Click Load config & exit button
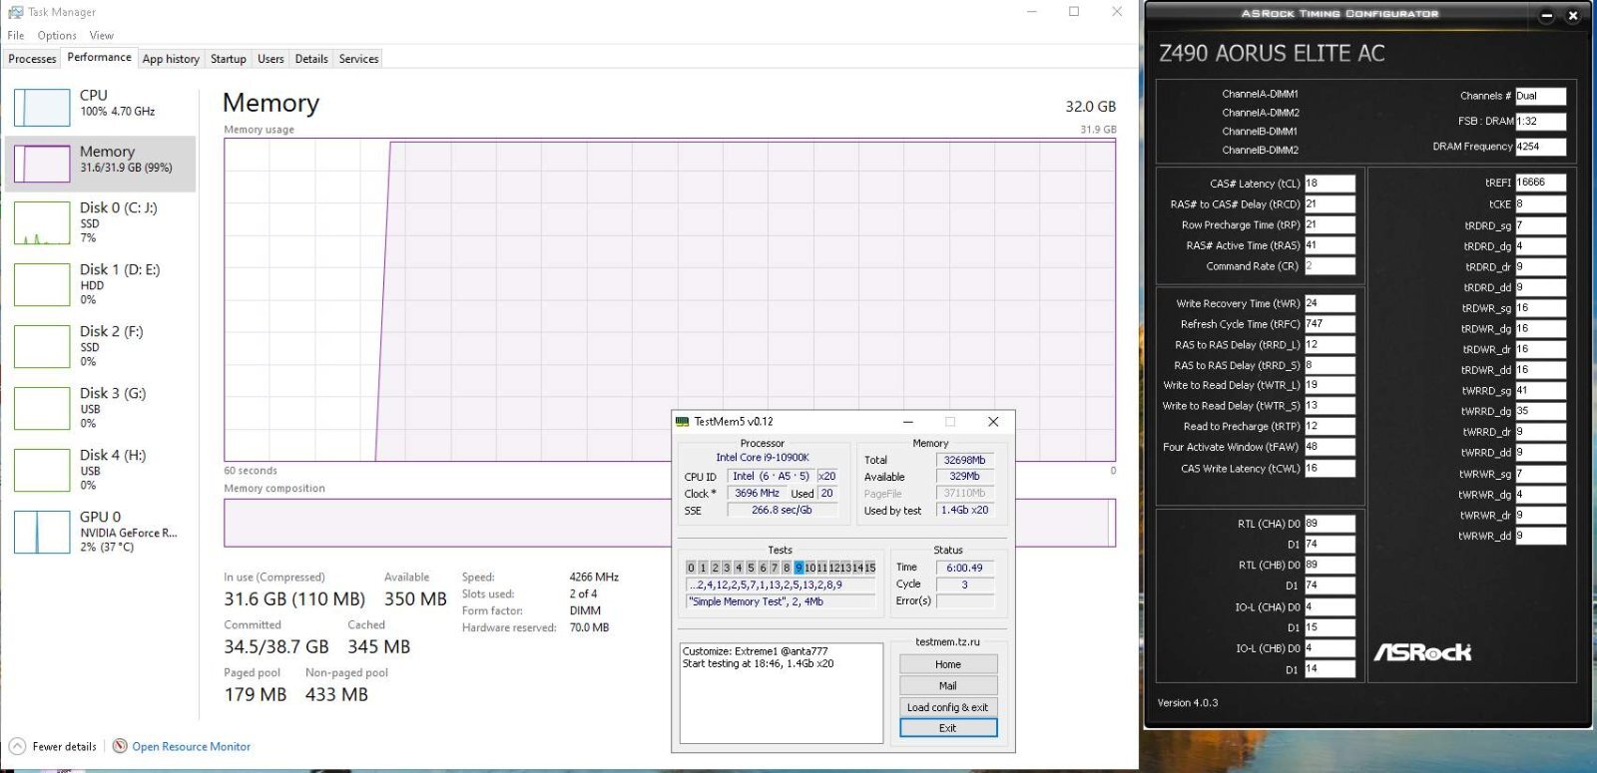This screenshot has width=1597, height=773. click(948, 707)
